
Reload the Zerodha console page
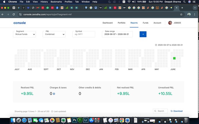[14, 14]
